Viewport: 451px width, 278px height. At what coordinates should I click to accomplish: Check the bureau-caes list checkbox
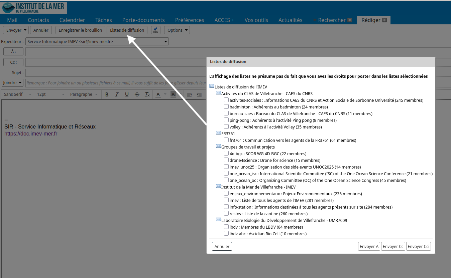click(x=226, y=113)
